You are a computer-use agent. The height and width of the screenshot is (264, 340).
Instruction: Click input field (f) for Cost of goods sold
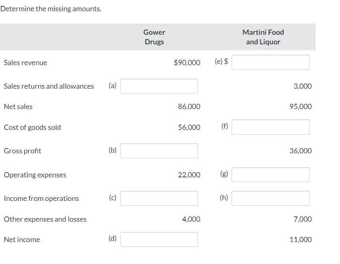point(270,127)
